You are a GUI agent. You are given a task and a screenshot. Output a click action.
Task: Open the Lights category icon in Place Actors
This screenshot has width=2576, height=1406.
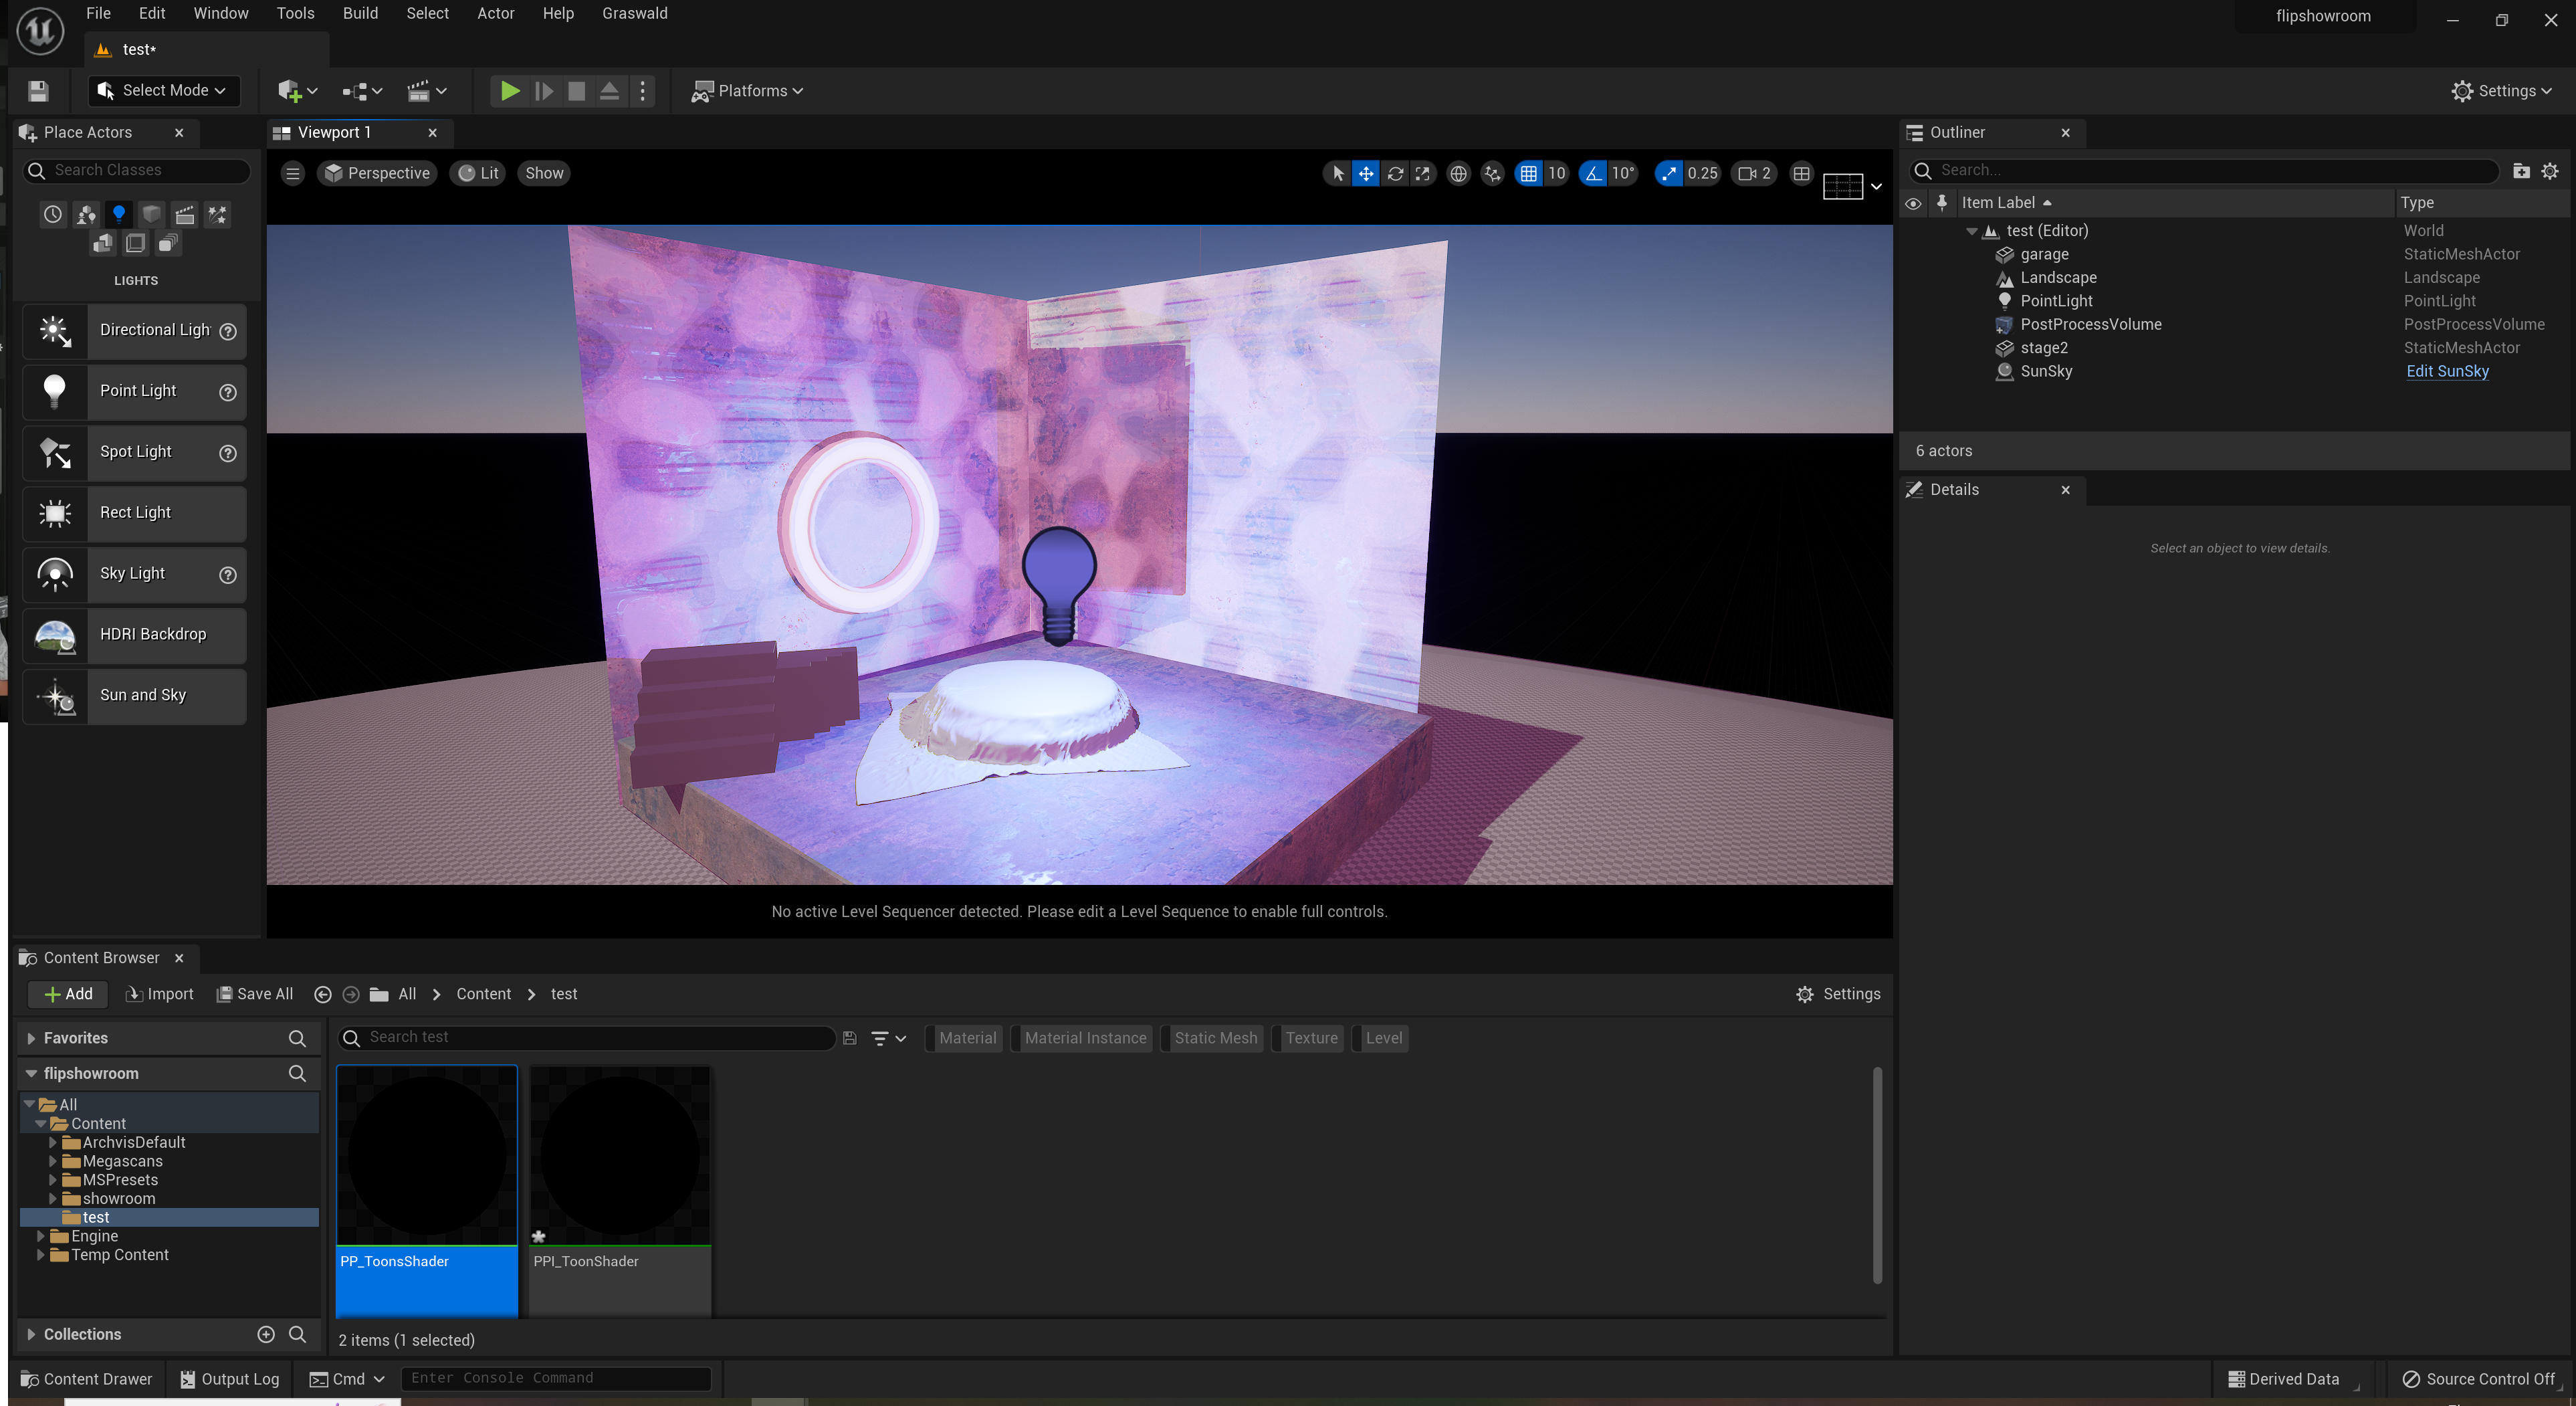coord(119,214)
